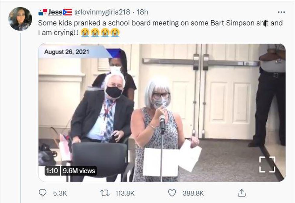
Task: Click the reply speech bubble icon
Action: tap(43, 193)
